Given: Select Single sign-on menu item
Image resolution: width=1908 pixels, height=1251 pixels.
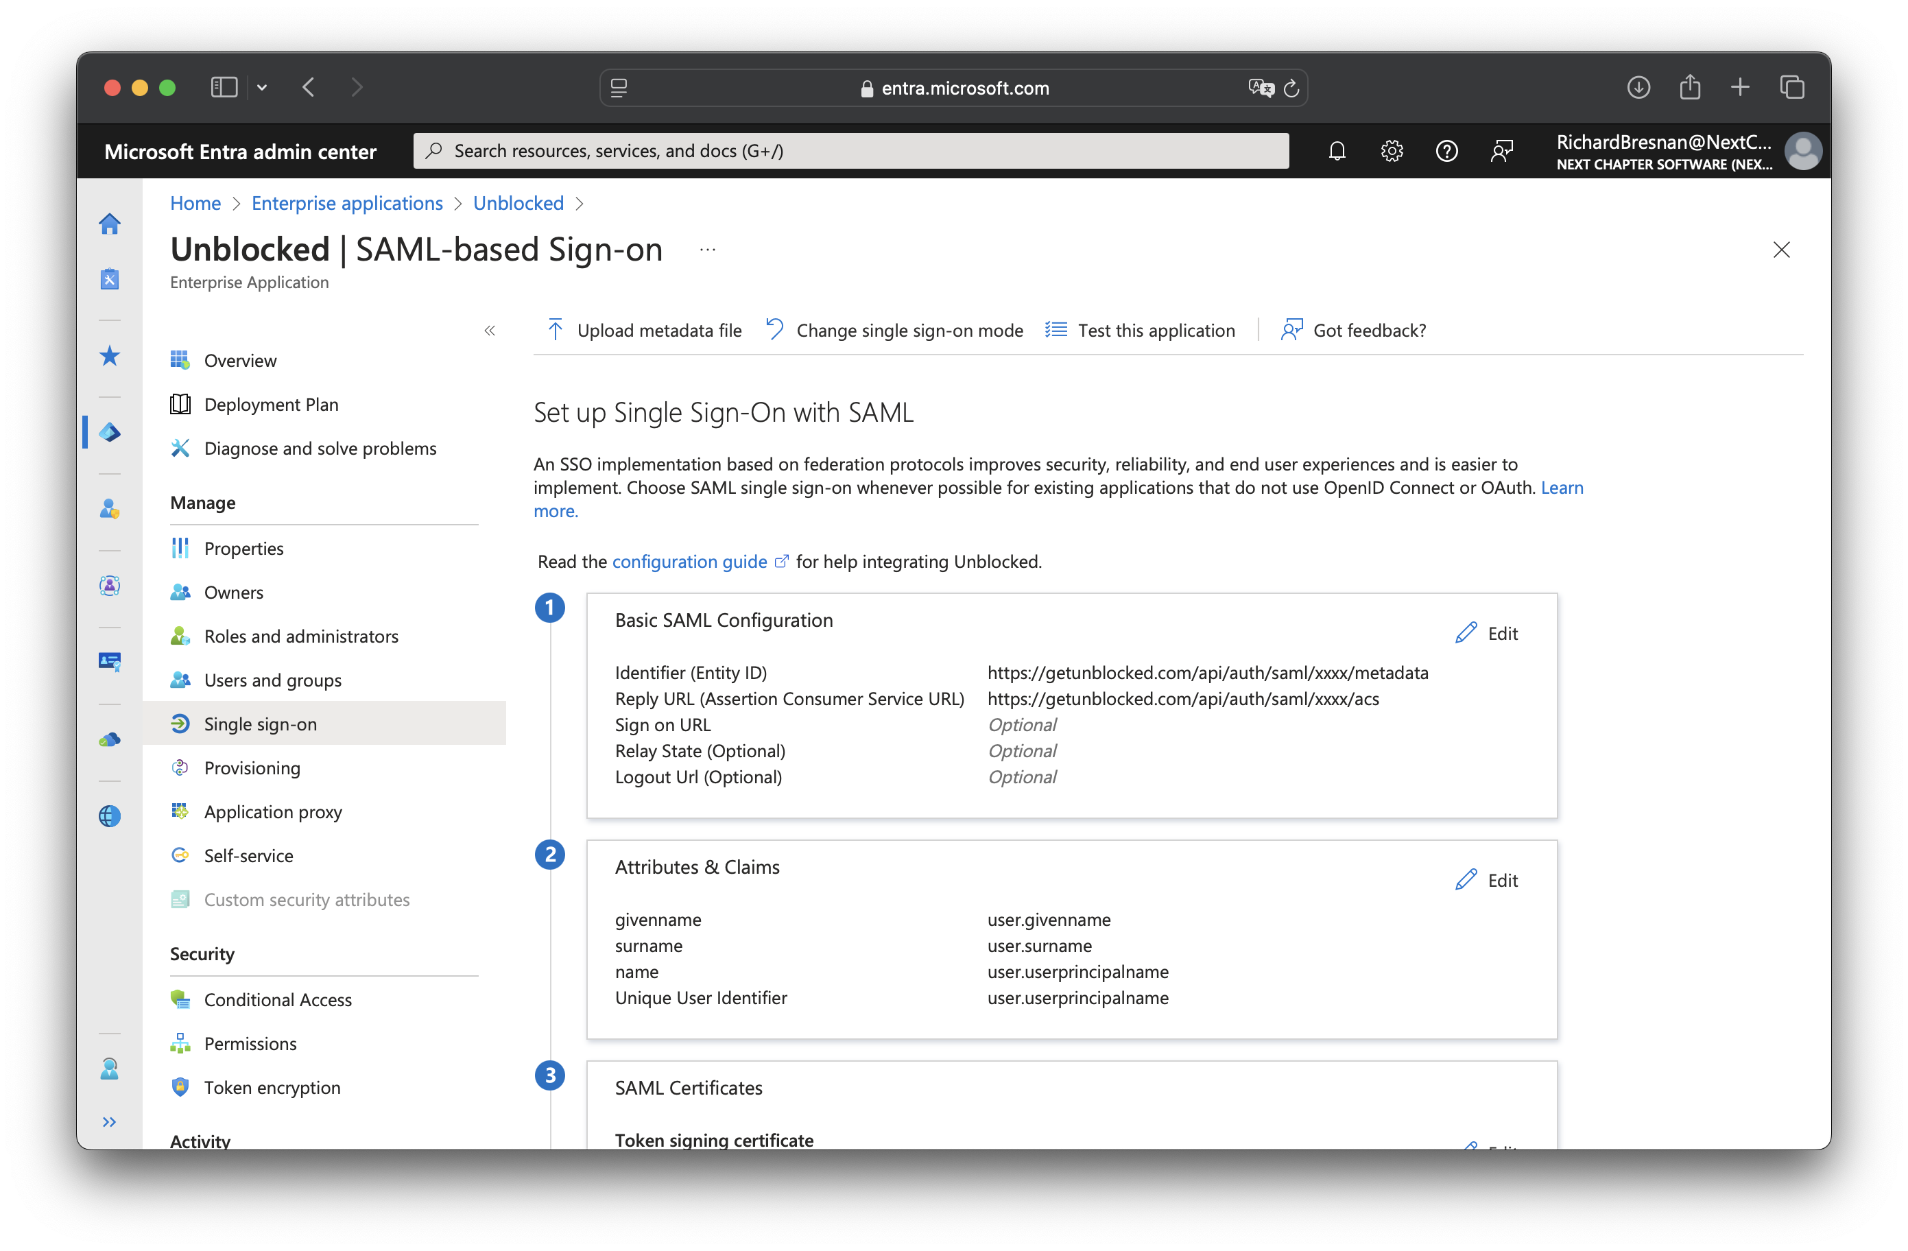Looking at the screenshot, I should pos(324,724).
